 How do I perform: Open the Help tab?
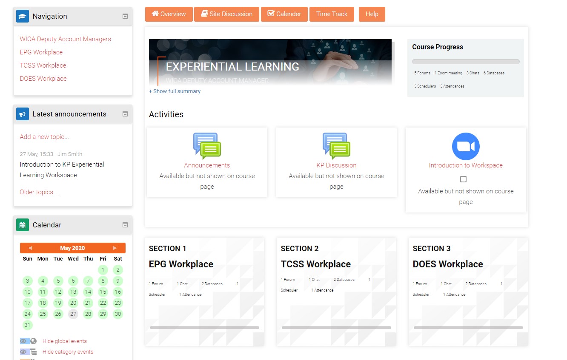click(x=372, y=14)
